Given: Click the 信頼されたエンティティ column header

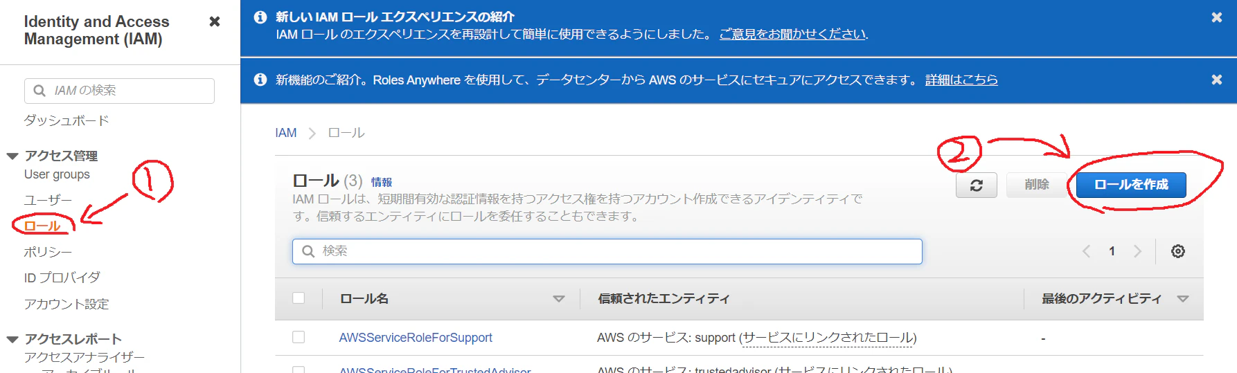Looking at the screenshot, I should (664, 298).
